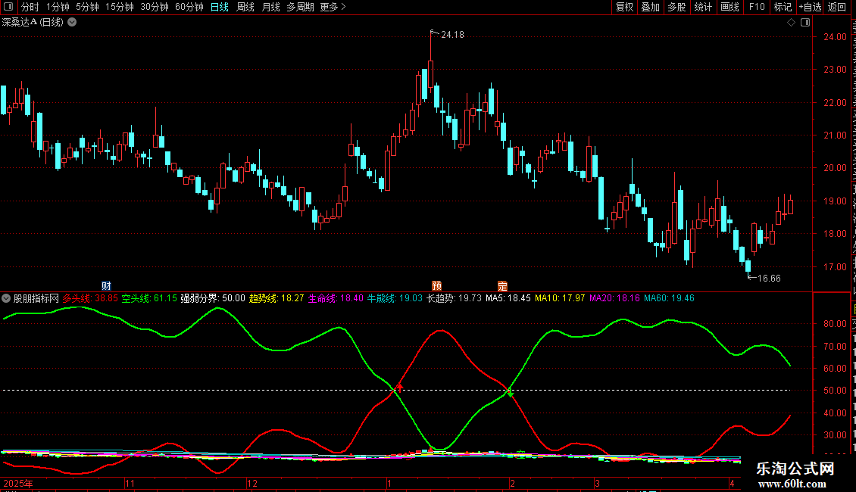
Task: Click the MA5: 18.45 value
Action: (508, 298)
